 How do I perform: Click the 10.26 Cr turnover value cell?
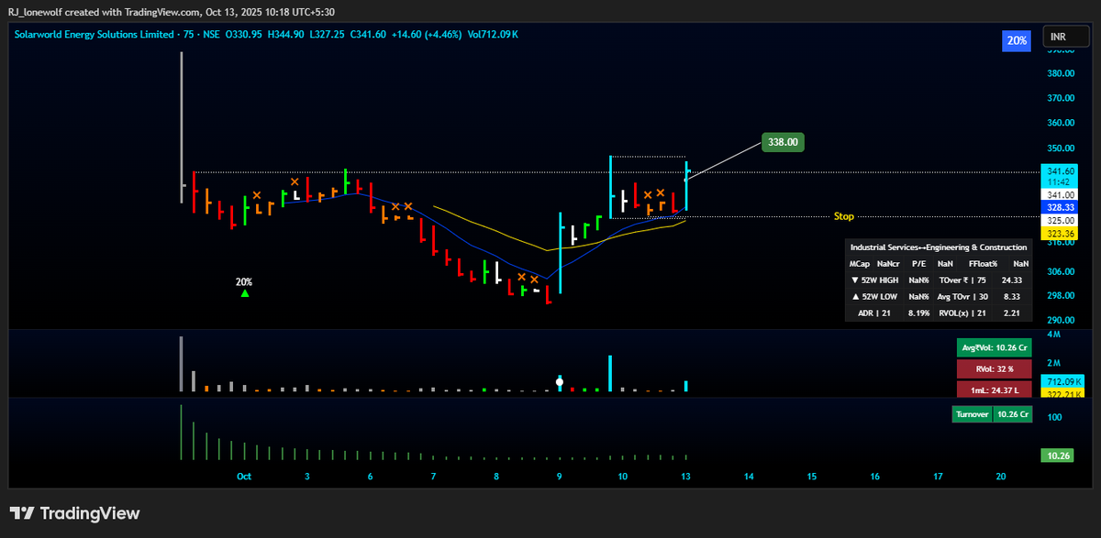click(1012, 414)
